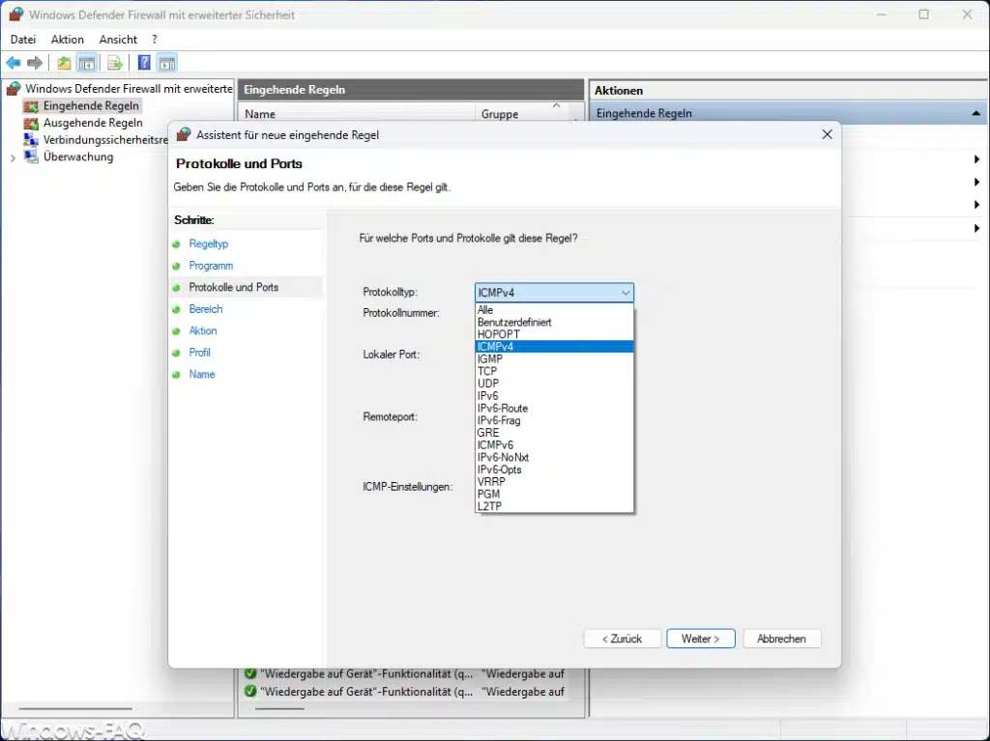Choose Alle from protocol list

coord(554,310)
